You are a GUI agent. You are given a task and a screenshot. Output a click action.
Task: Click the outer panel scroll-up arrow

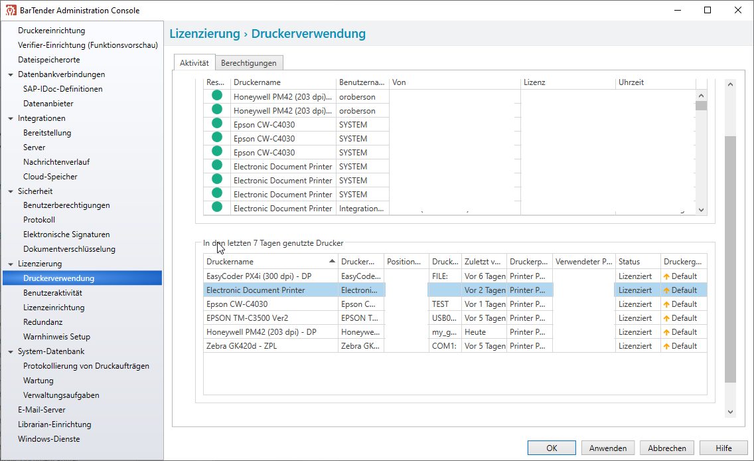(x=730, y=84)
